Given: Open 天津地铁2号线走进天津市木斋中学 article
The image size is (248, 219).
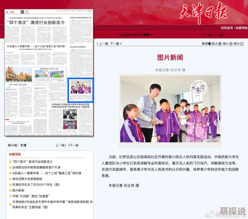Looking at the screenshot, I should pos(52,204).
